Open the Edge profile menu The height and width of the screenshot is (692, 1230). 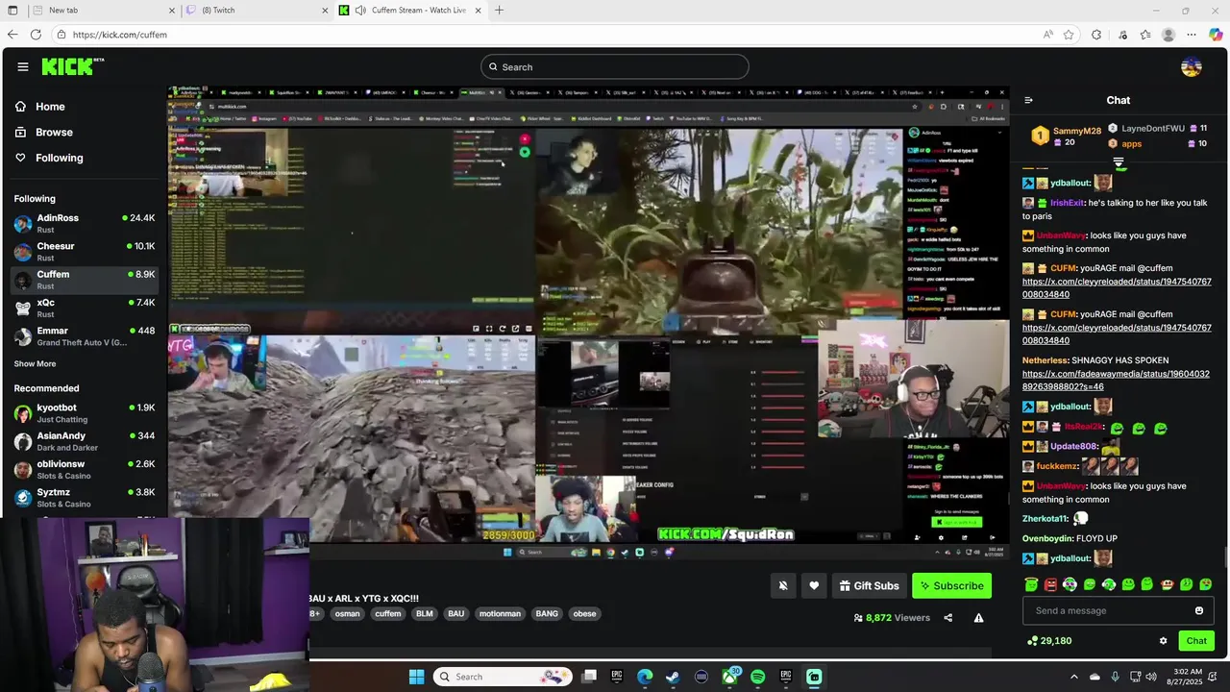coord(1168,35)
